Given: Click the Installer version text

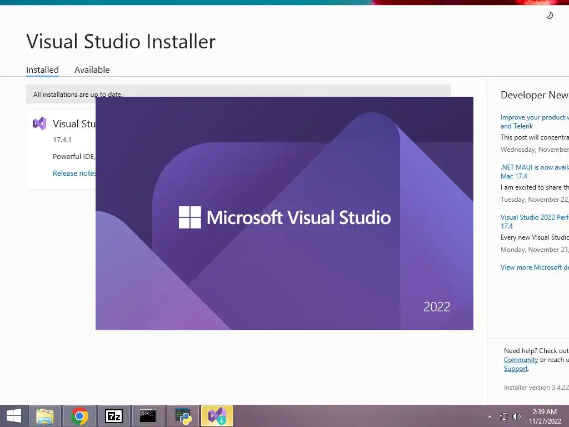Looking at the screenshot, I should coord(536,388).
